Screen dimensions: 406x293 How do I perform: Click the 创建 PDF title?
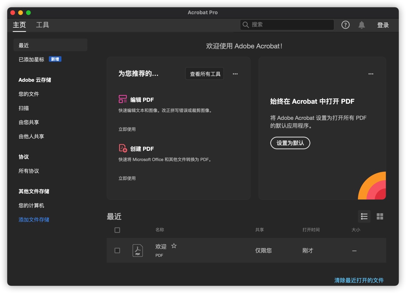coord(142,149)
